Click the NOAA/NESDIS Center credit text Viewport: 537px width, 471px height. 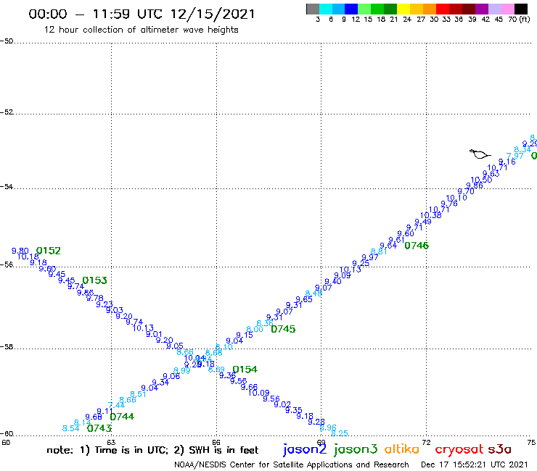coord(292,464)
